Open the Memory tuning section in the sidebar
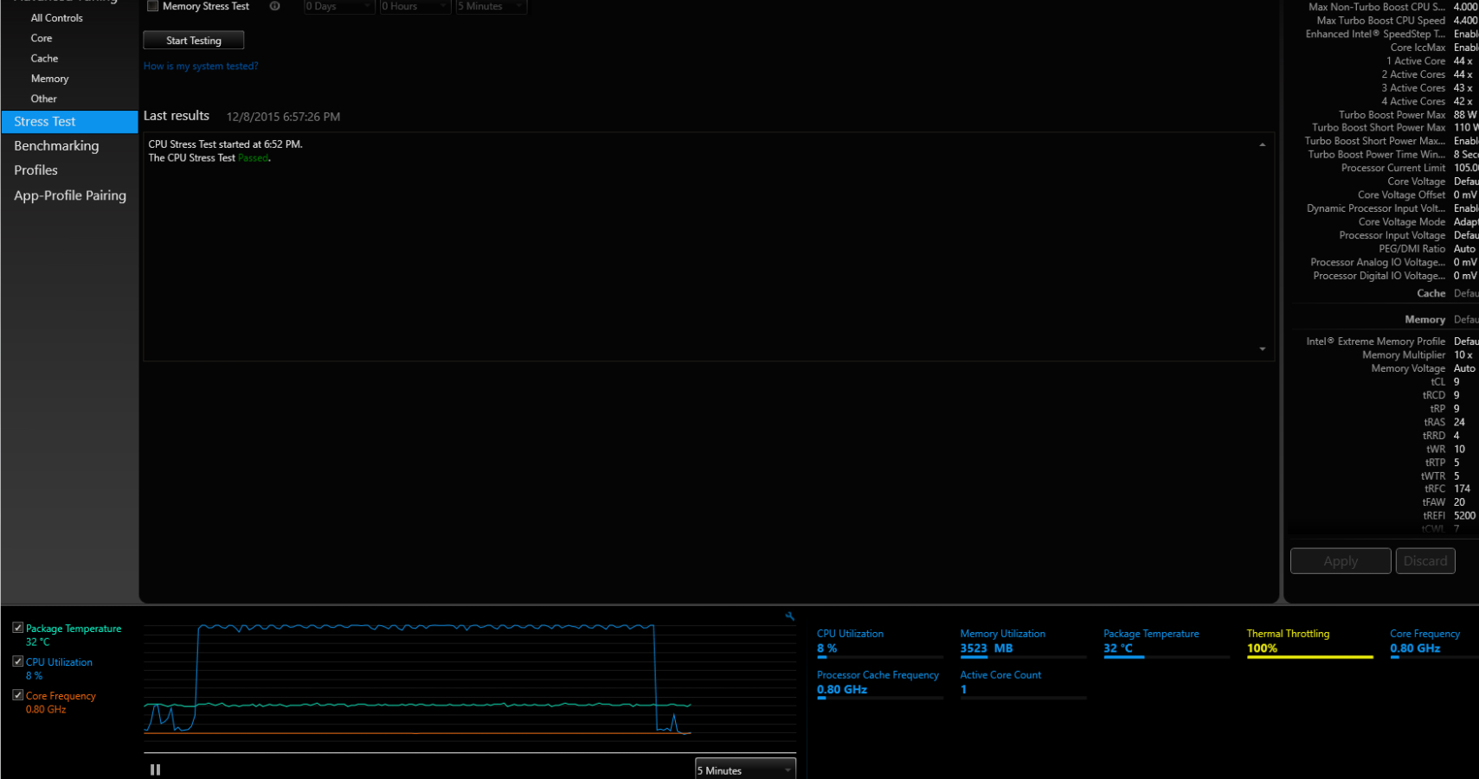Screen dimensions: 1479x779 [x=49, y=79]
